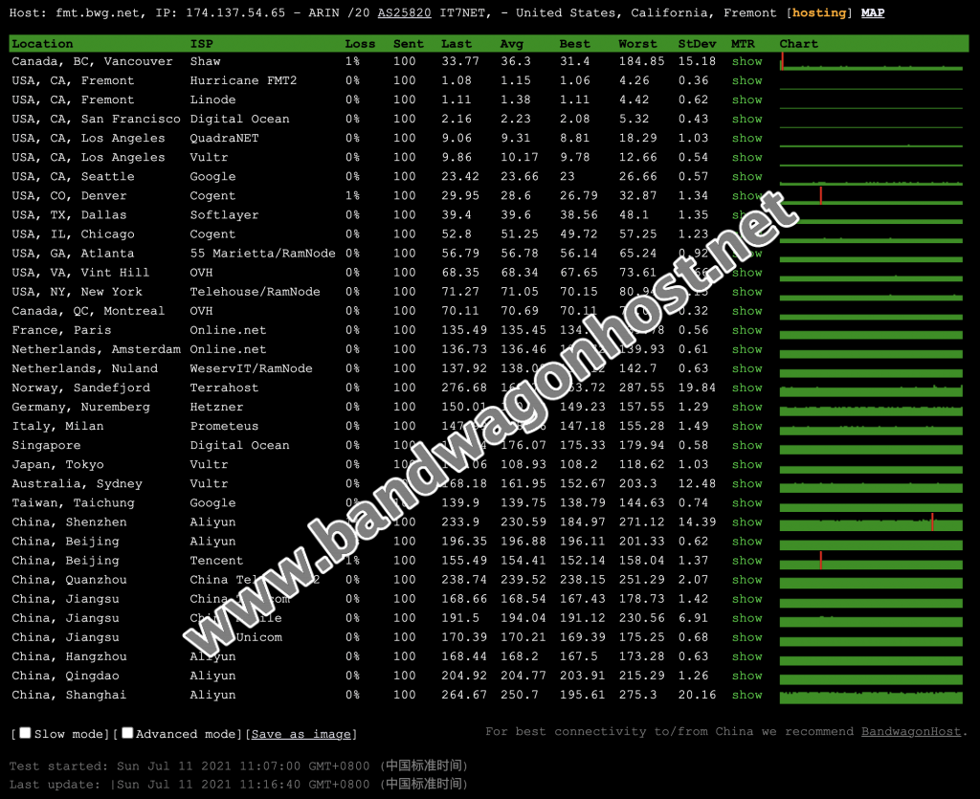
Task: Show MTR for Shanghai Aliyun row
Action: point(746,695)
